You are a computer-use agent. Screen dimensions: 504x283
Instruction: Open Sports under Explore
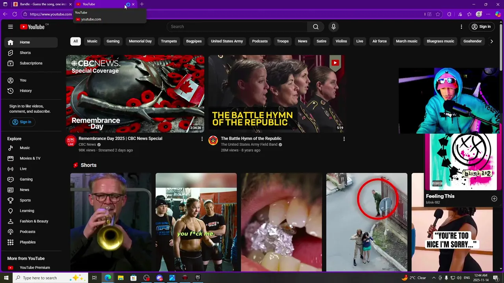pos(31,200)
